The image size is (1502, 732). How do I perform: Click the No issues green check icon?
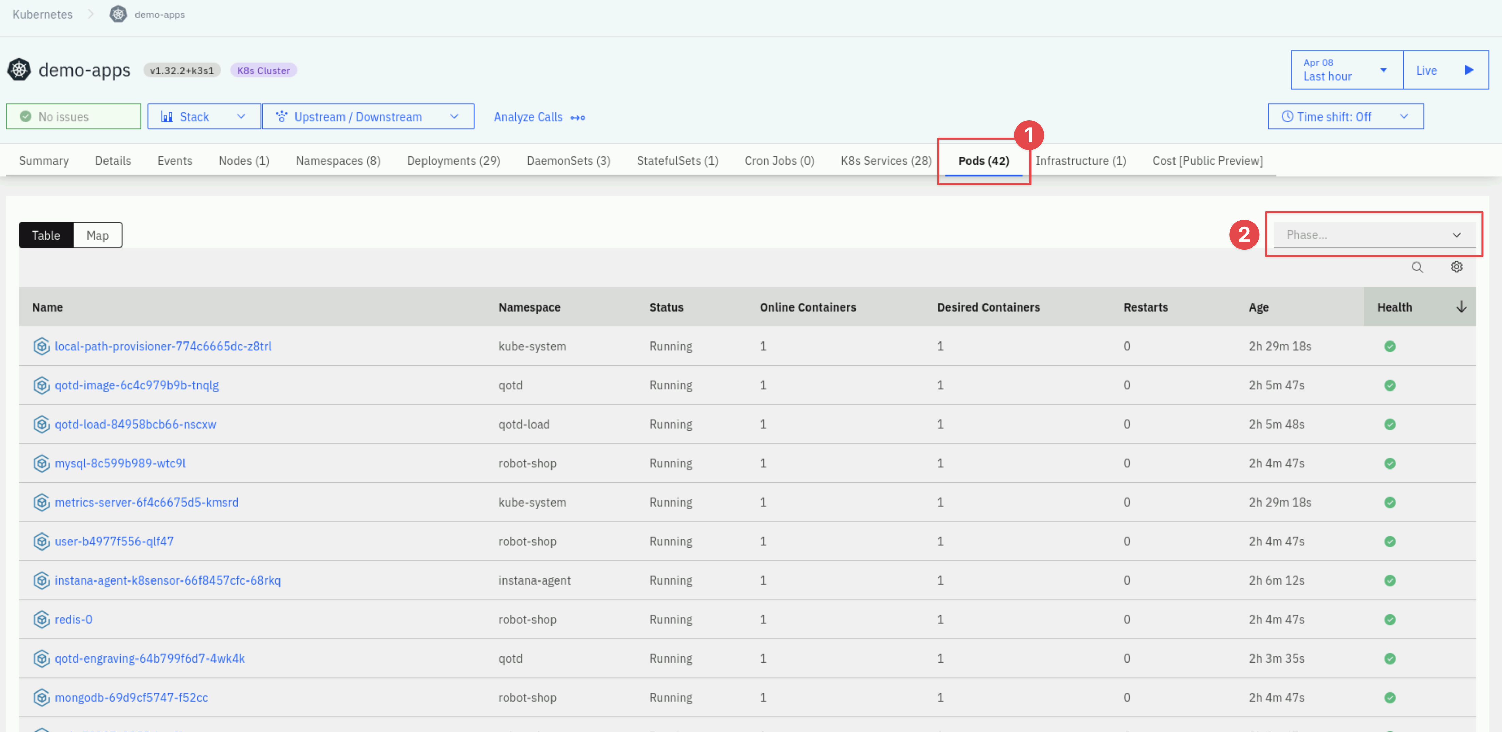tap(26, 117)
